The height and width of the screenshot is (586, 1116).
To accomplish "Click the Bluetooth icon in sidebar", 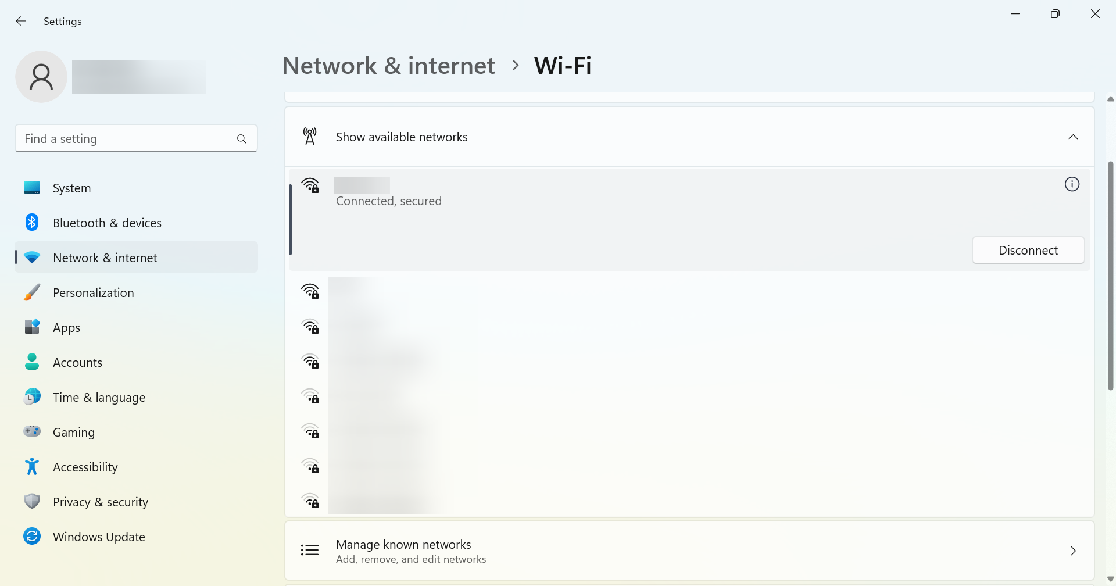I will [32, 223].
